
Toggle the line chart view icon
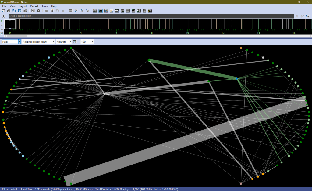117,11
